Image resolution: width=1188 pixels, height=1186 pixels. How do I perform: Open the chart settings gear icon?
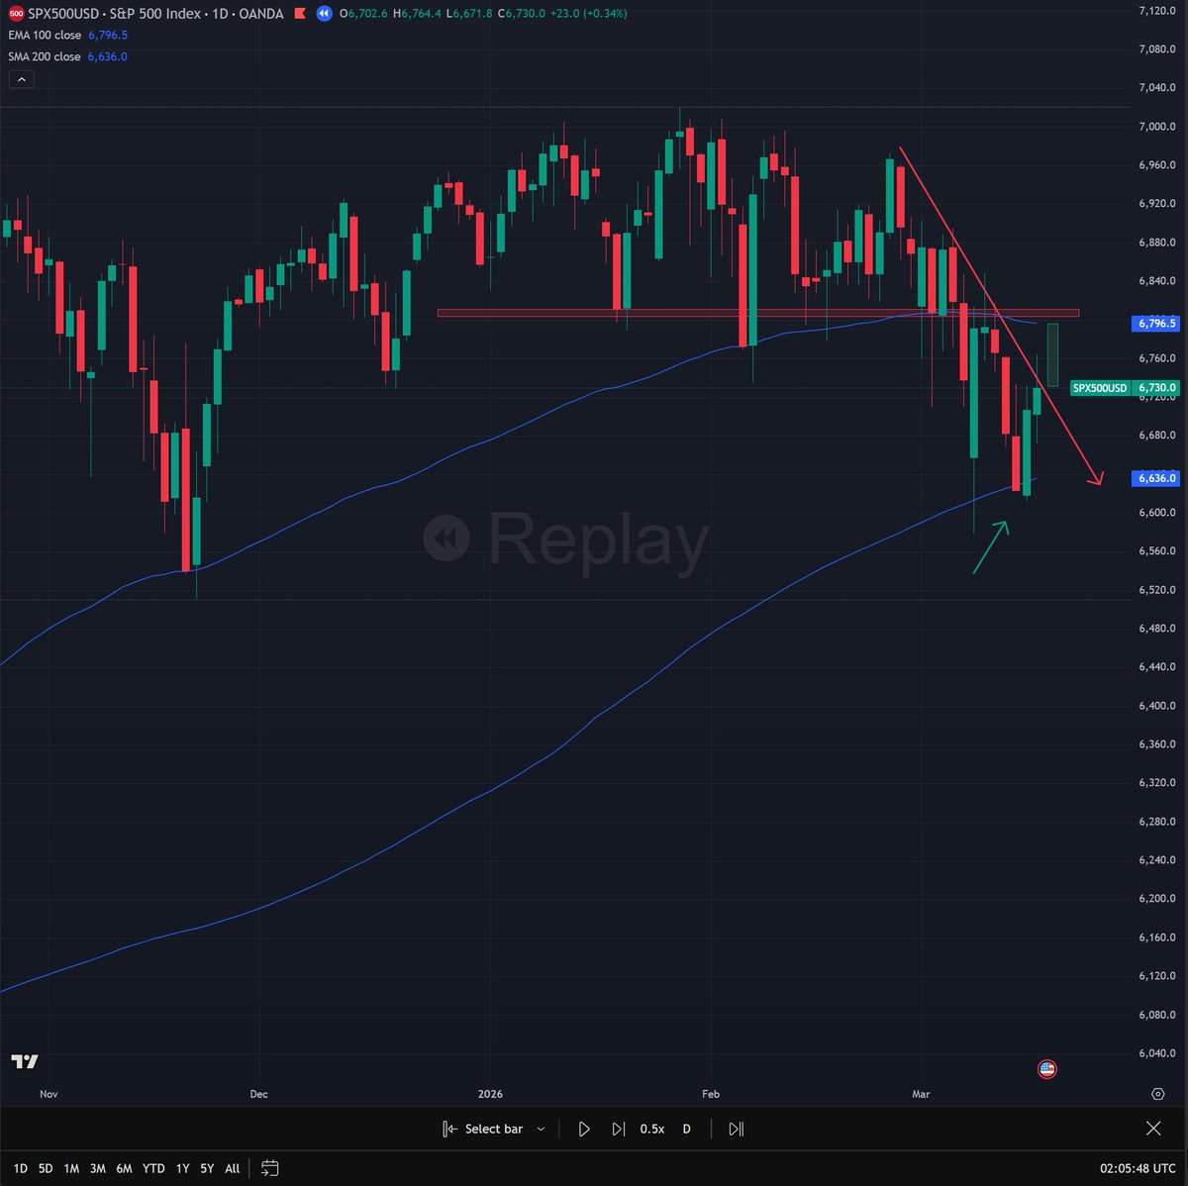point(1157,1094)
